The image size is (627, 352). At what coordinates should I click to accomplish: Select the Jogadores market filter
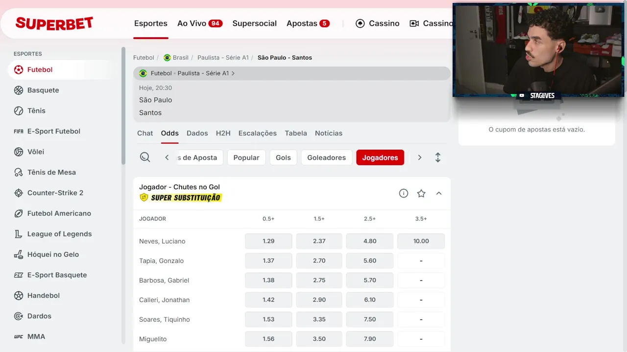pyautogui.click(x=380, y=157)
